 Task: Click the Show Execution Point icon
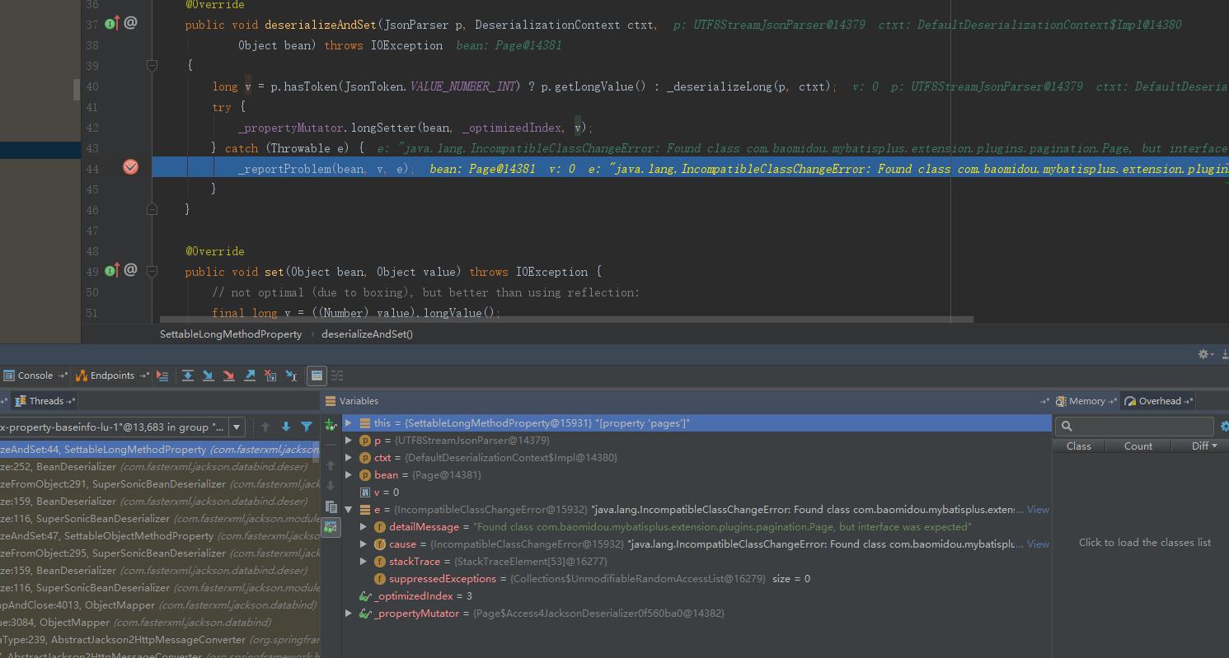pos(162,376)
